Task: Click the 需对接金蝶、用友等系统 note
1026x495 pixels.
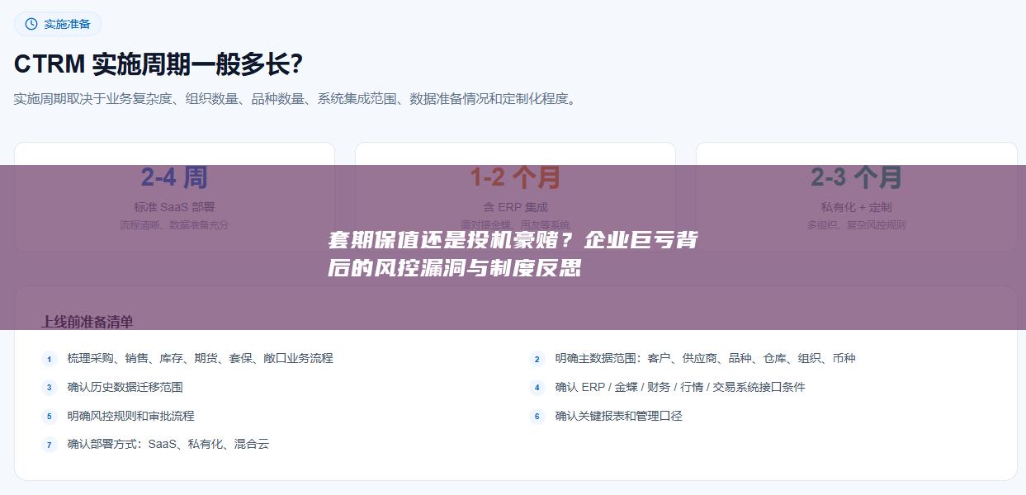Action: [515, 224]
